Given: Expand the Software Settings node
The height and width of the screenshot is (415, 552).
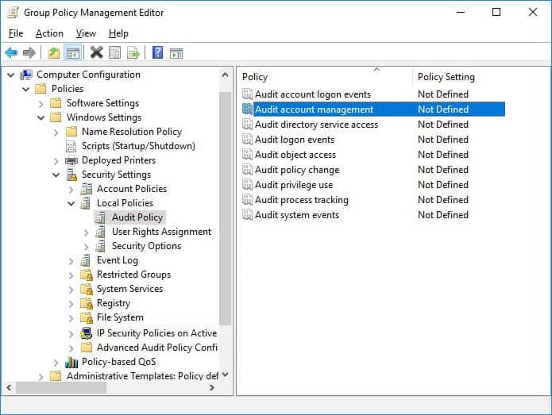Looking at the screenshot, I should pos(41,104).
